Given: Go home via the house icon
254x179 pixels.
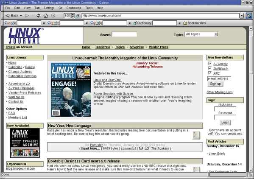Looking at the screenshot, I should 46,16.
